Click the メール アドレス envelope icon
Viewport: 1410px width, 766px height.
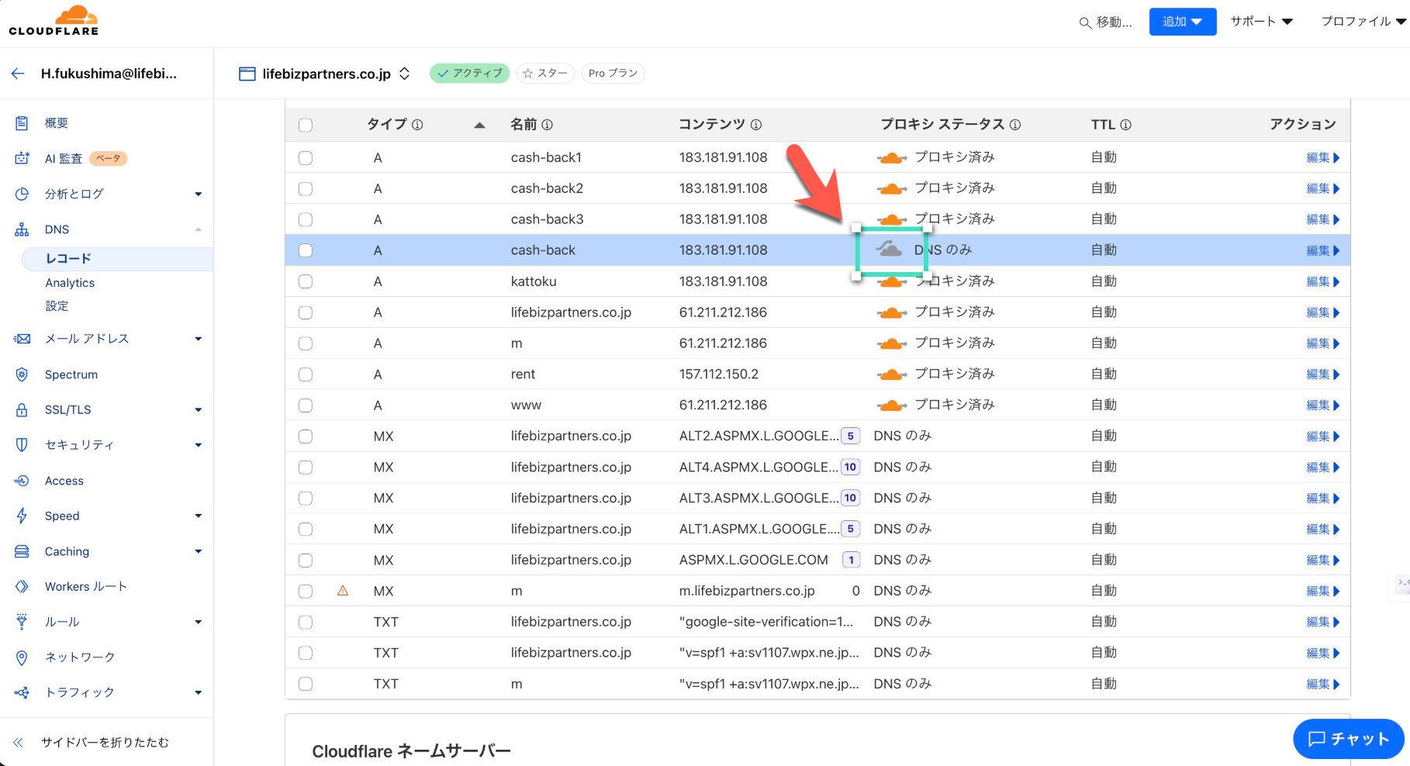22,339
